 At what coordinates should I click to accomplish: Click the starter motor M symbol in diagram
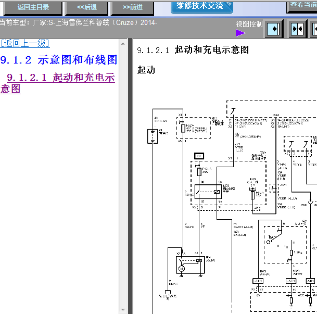pyautogui.click(x=181, y=269)
